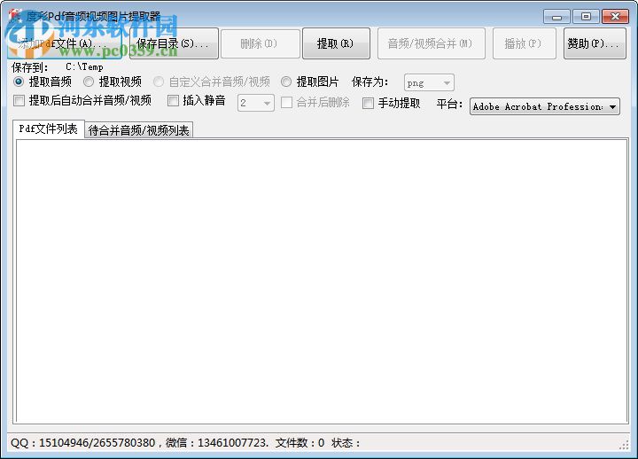The width and height of the screenshot is (638, 459).
Task: Switch to the Pdf文件列表 tab
Action: pos(49,129)
